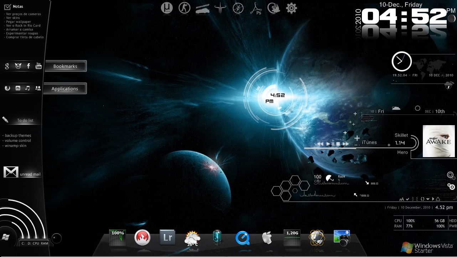457x257 pixels.
Task: Open the YouTube shortcut in the left sidebar
Action: pyautogui.click(x=38, y=66)
